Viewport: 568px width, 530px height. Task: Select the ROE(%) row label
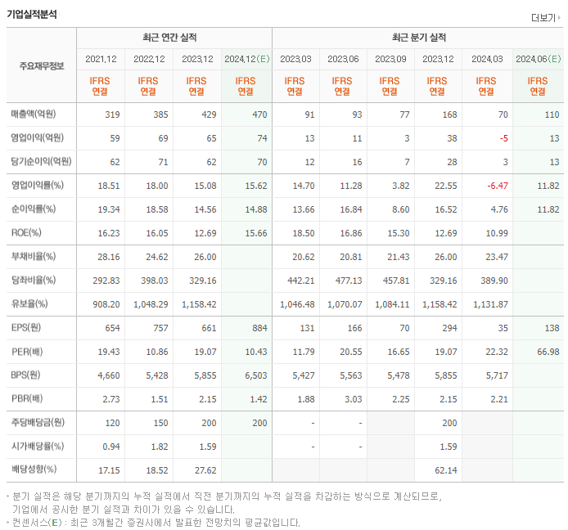[x=26, y=233]
